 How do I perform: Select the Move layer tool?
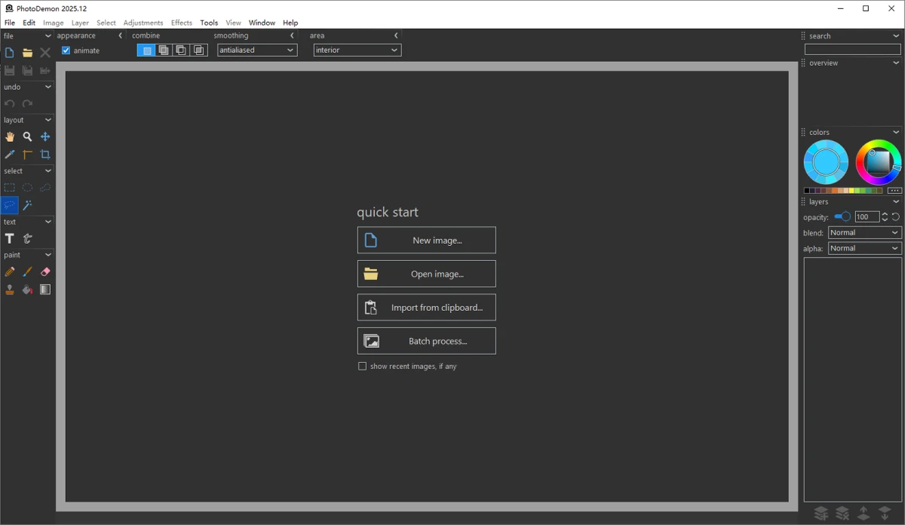45,137
